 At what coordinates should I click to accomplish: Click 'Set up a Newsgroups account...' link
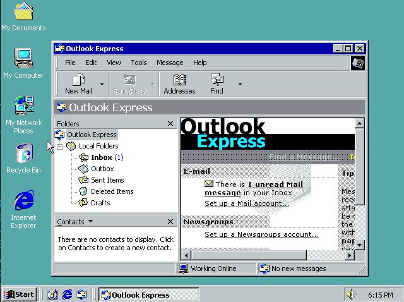261,234
